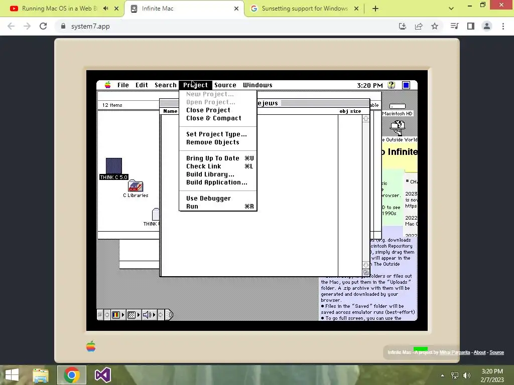Open the Chrome three-dot menu
Viewport: 514px width, 385px height.
(503, 26)
